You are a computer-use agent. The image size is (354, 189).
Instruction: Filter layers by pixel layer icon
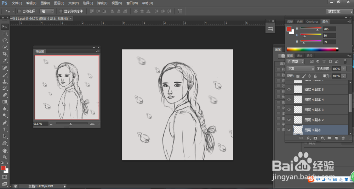[312, 61]
